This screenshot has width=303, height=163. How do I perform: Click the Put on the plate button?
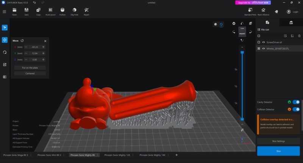click(30, 68)
